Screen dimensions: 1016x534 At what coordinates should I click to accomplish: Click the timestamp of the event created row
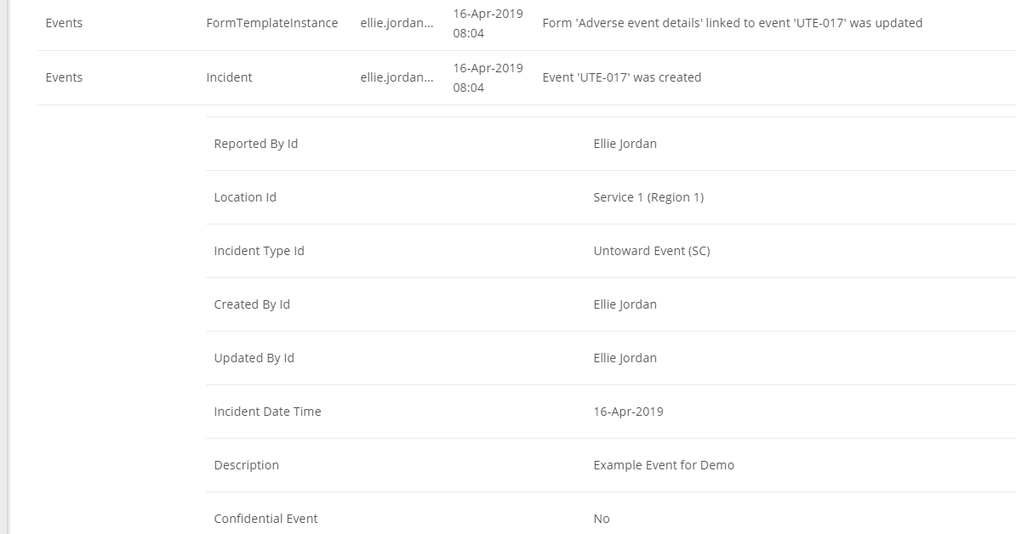point(488,77)
